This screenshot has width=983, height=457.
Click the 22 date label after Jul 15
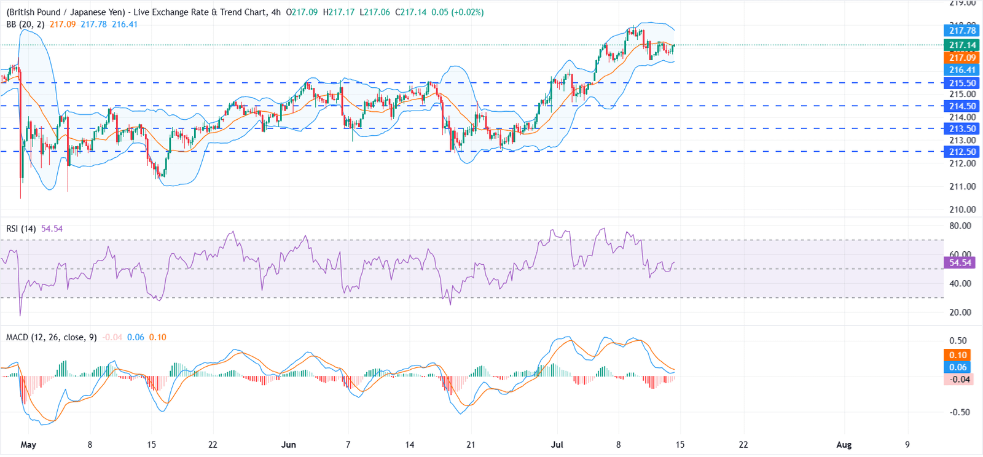pyautogui.click(x=743, y=445)
